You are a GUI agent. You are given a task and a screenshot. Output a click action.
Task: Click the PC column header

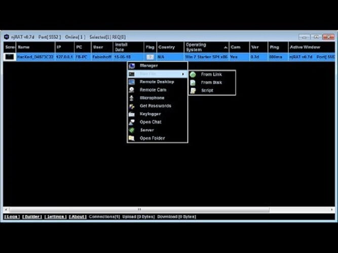tap(83, 47)
